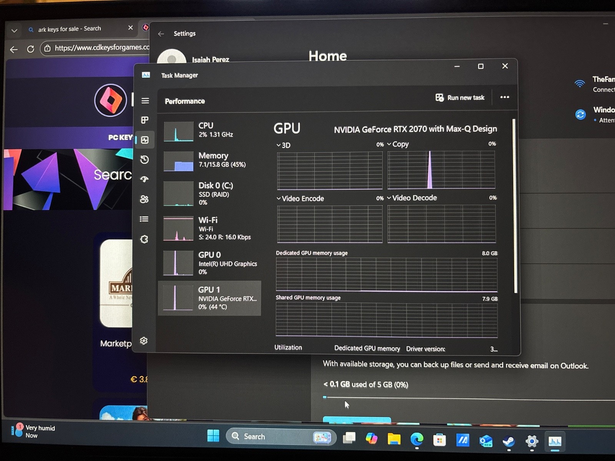Click the Copy engine usage graph
Image resolution: width=615 pixels, height=461 pixels.
click(x=441, y=169)
